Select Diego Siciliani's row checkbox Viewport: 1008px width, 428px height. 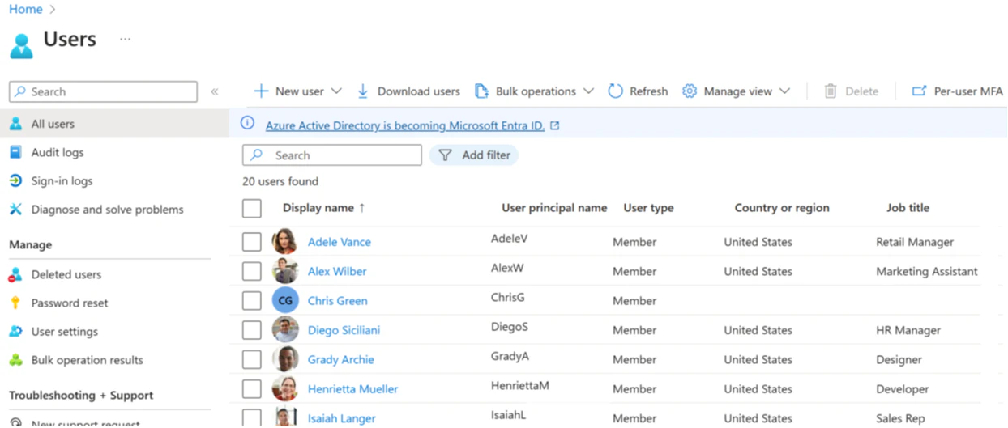[x=252, y=330]
